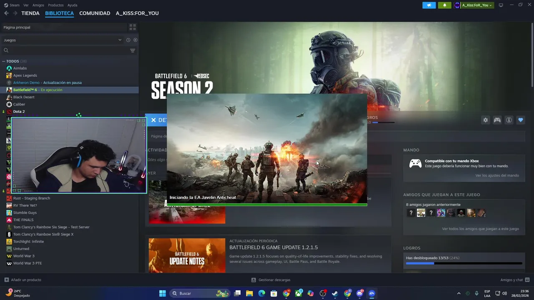Viewport: 534px width, 300px height.
Task: Click the Windows Start button
Action: pyautogui.click(x=162, y=293)
